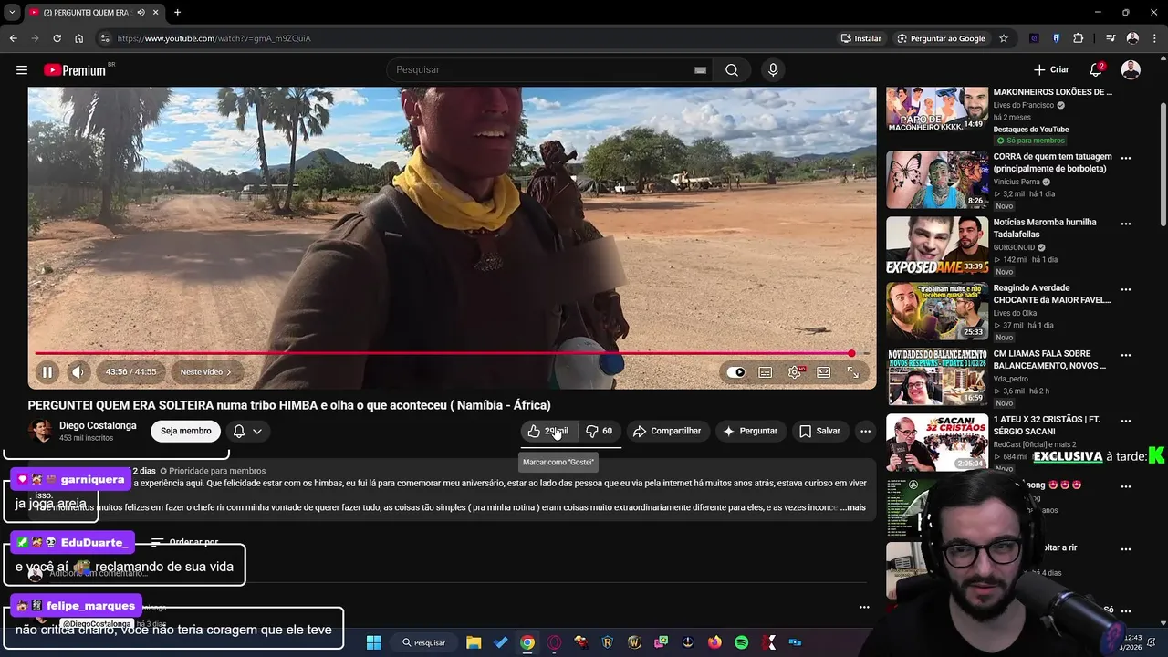
Task: Open 1 ATEU X 32 CRISTÃOS video
Action: (937, 443)
